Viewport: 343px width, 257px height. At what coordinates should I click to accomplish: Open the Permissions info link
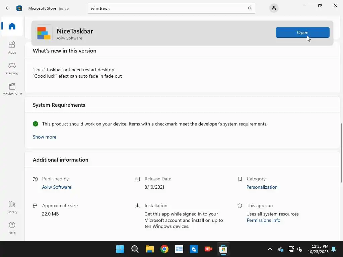pyautogui.click(x=263, y=220)
